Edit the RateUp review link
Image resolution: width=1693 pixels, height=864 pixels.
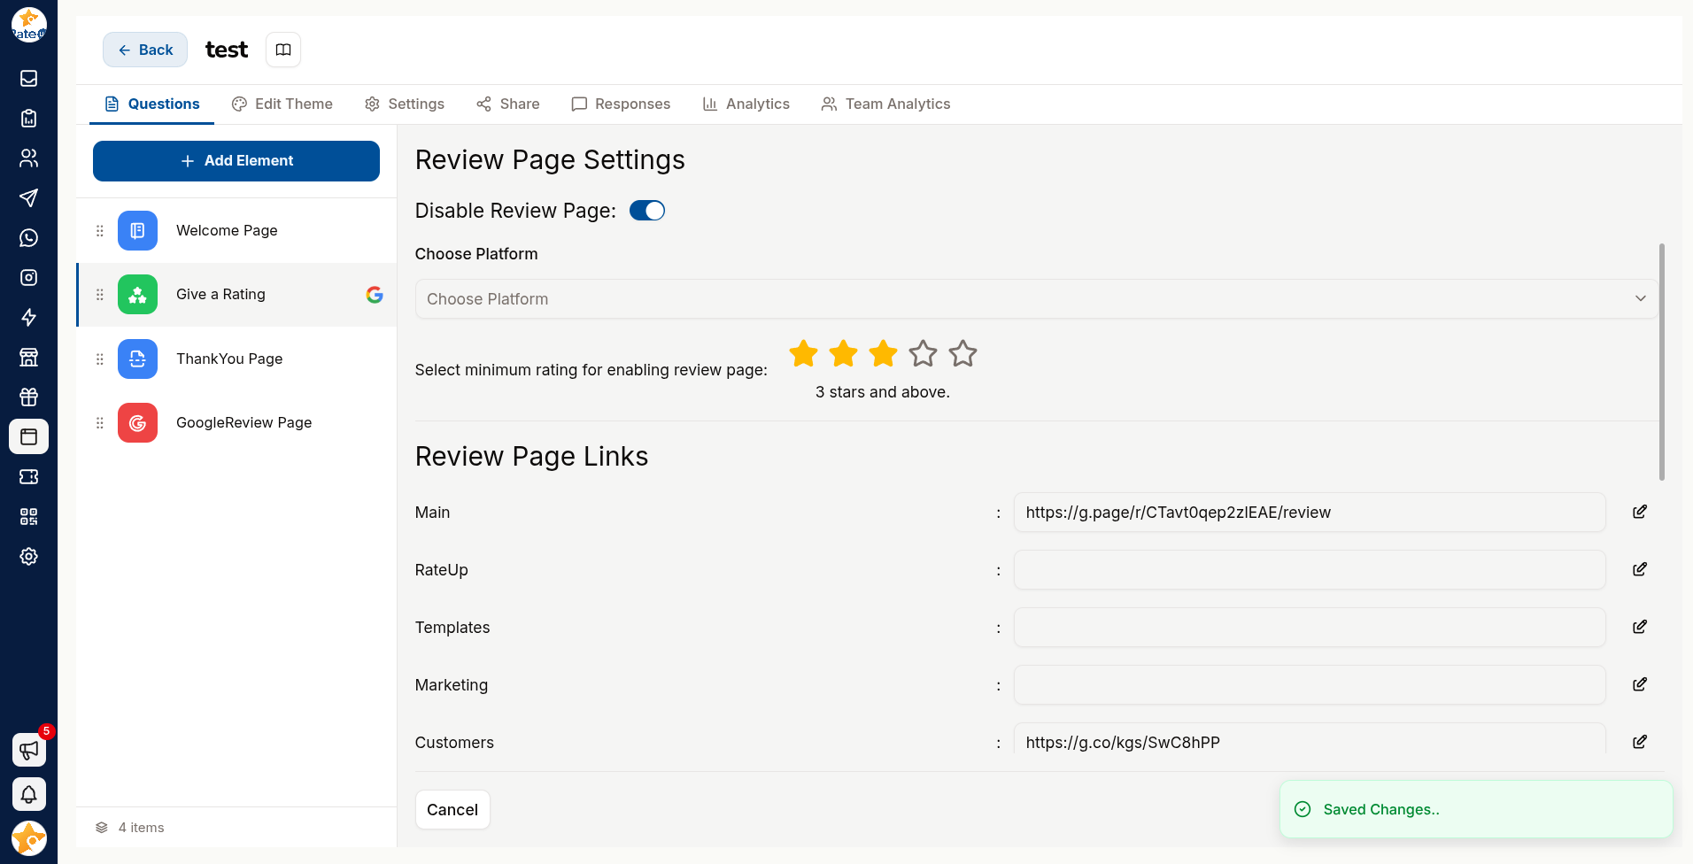click(x=1640, y=569)
